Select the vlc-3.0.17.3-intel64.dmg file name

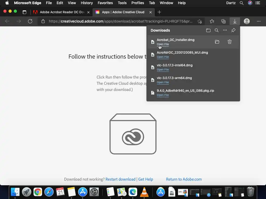(175, 65)
